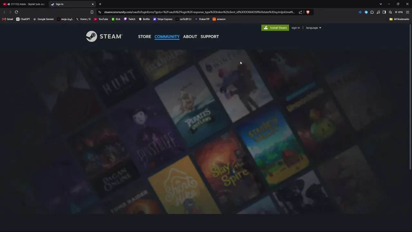Open the media control music-note icon

(x=378, y=12)
